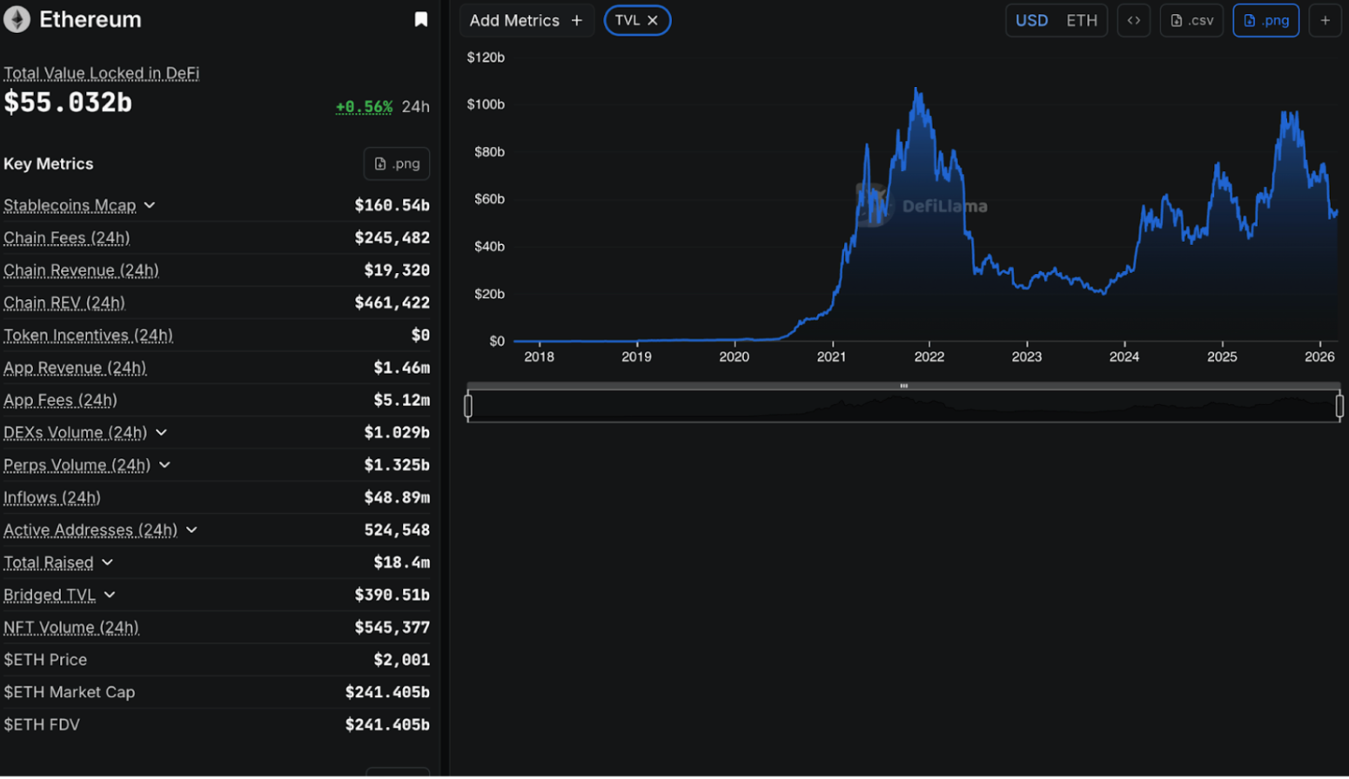Download the chart as .png
The height and width of the screenshot is (779, 1349).
pyautogui.click(x=1265, y=20)
